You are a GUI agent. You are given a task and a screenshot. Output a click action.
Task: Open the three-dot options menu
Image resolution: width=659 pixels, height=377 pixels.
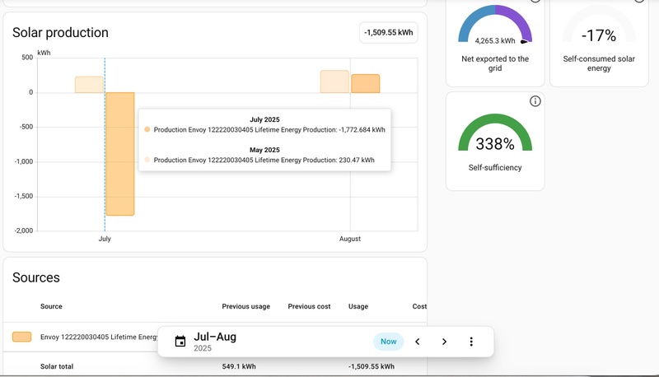(471, 342)
